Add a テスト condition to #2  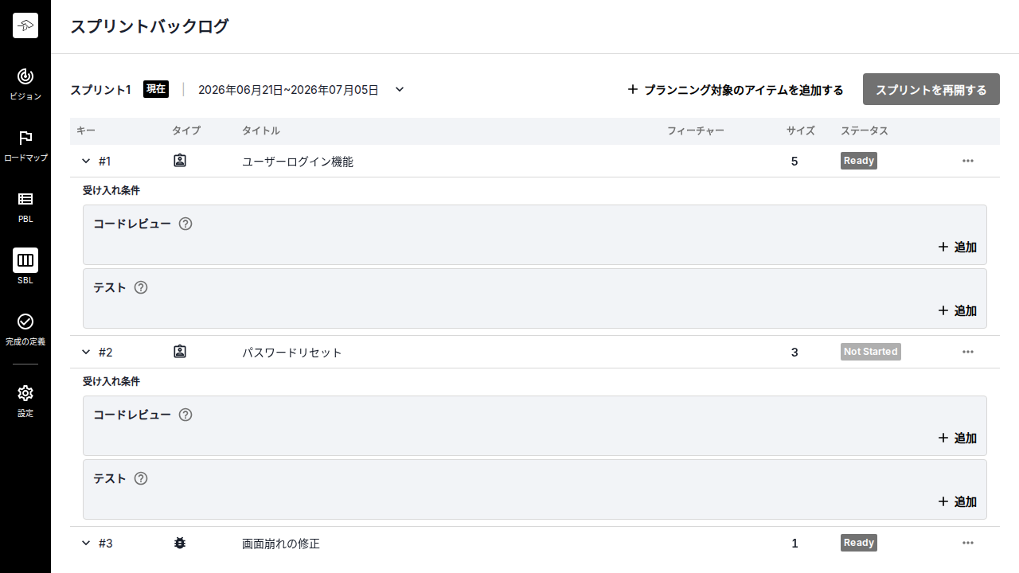coord(958,501)
